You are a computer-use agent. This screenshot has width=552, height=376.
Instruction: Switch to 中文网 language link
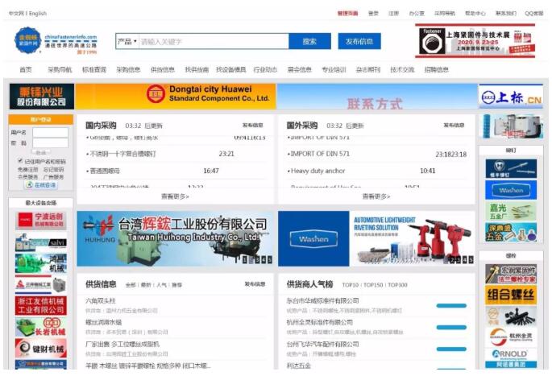(16, 14)
